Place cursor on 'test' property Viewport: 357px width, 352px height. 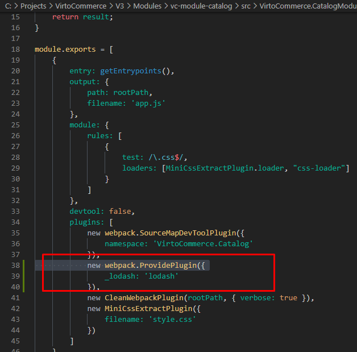(x=131, y=158)
